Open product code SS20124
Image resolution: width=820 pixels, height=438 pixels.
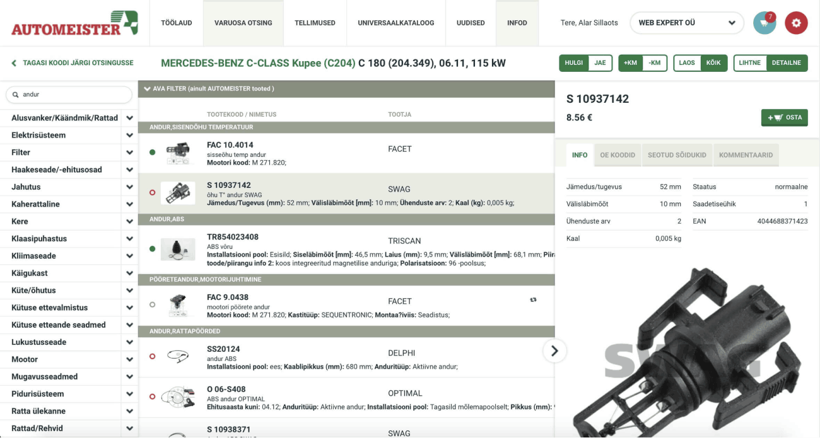coord(223,349)
